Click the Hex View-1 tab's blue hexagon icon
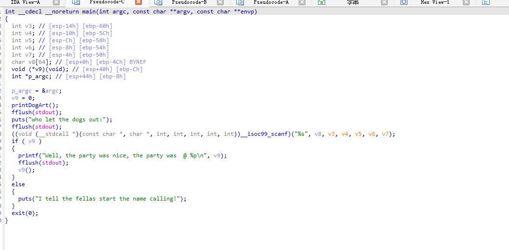Viewport: 509px width, 250px height. click(404, 2)
